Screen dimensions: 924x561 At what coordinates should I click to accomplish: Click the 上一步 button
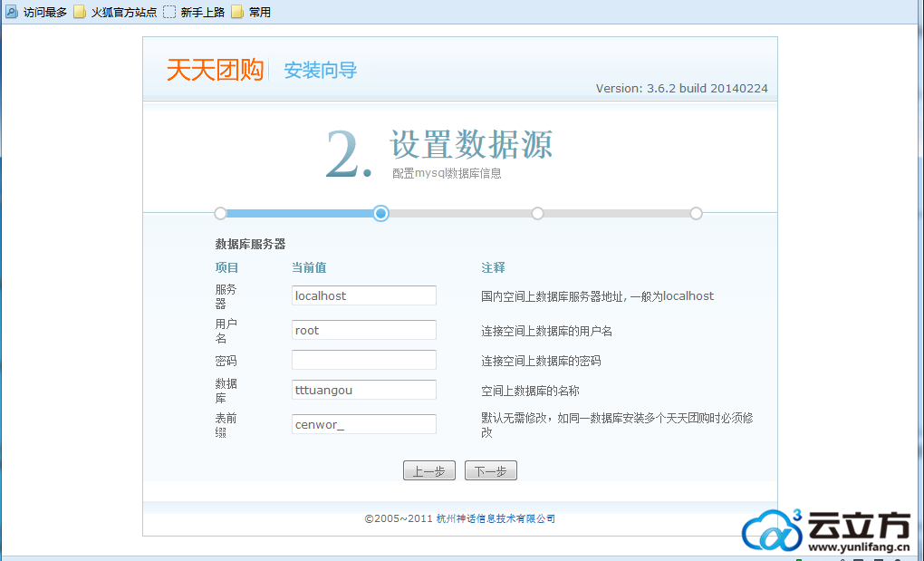click(x=429, y=471)
